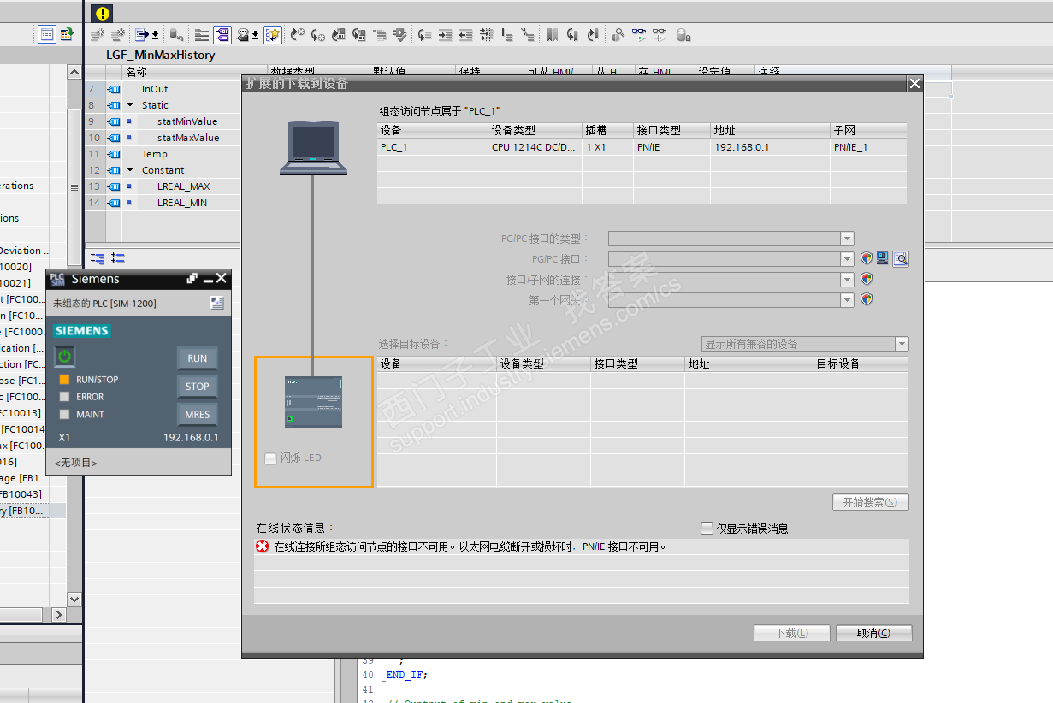Click the shield icon next to 接口/子网的连接
The height and width of the screenshot is (703, 1053).
[867, 279]
